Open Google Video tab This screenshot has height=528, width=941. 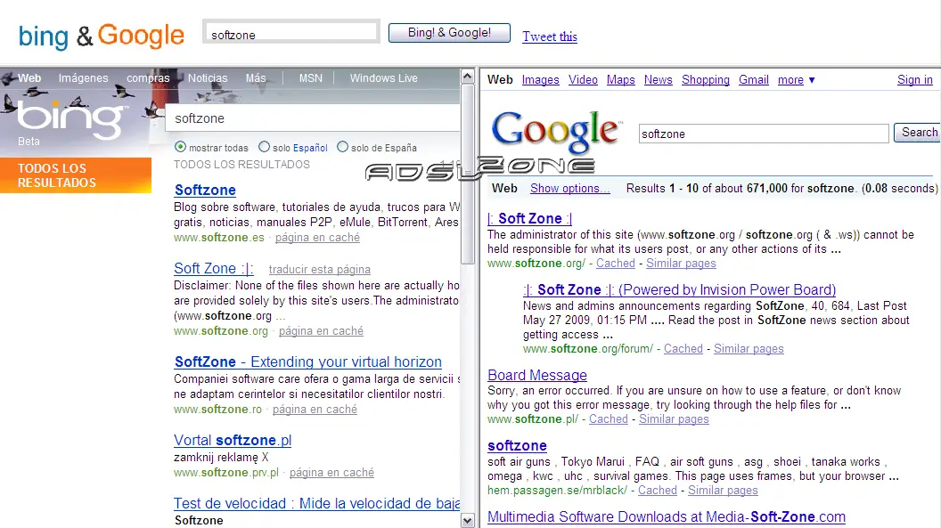coord(583,80)
